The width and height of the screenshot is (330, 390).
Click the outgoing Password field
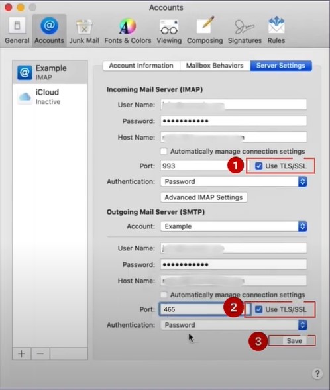coord(234,264)
